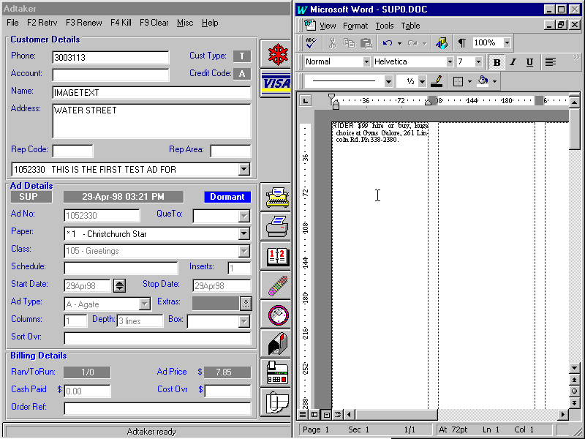Click in the Order Ref input field
This screenshot has width=585, height=439.
click(x=157, y=408)
